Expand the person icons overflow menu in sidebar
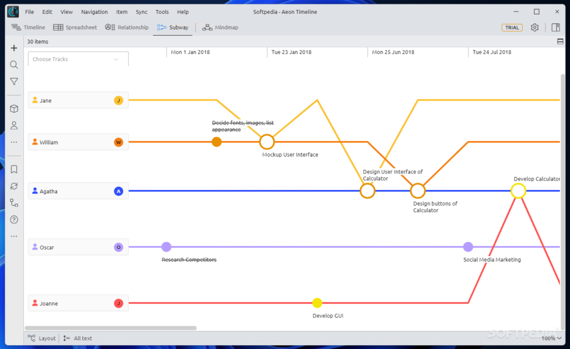The width and height of the screenshot is (570, 349). click(x=13, y=142)
